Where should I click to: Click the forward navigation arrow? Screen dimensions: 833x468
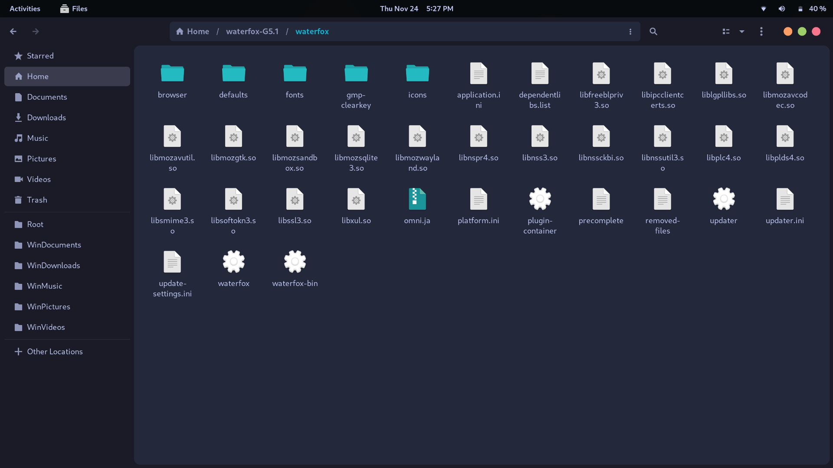pyautogui.click(x=36, y=31)
